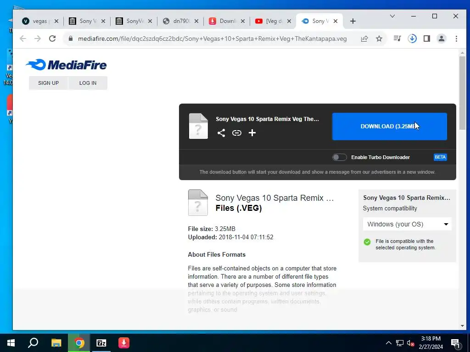Click Chrome icon in taskbar
The image size is (470, 352).
(x=79, y=343)
